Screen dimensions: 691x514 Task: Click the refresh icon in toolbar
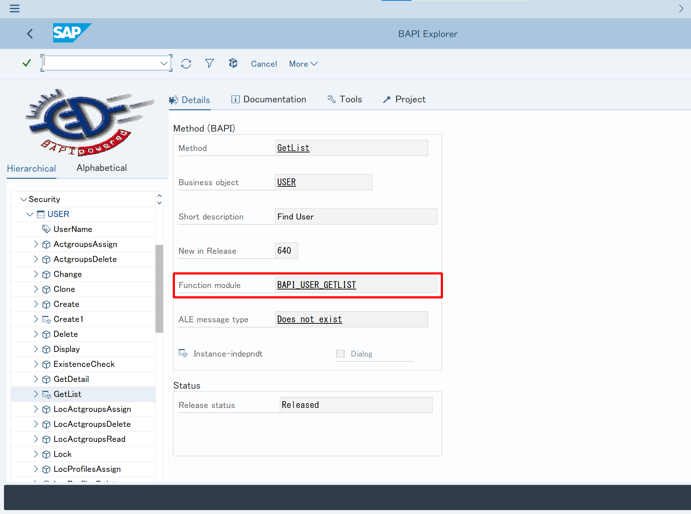[x=186, y=64]
